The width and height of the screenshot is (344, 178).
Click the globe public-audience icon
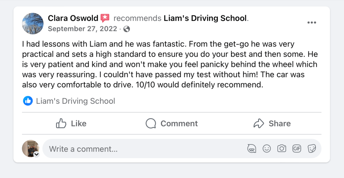[127, 29]
